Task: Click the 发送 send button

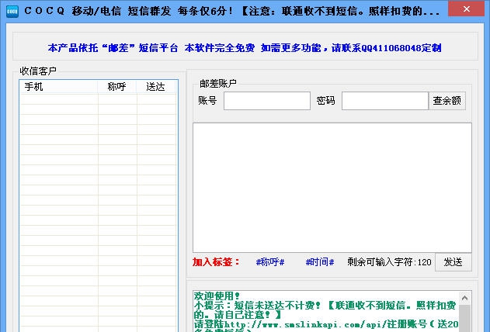Action: pos(454,262)
